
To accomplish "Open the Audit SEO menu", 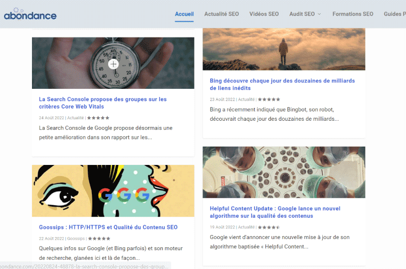I will click(x=302, y=14).
